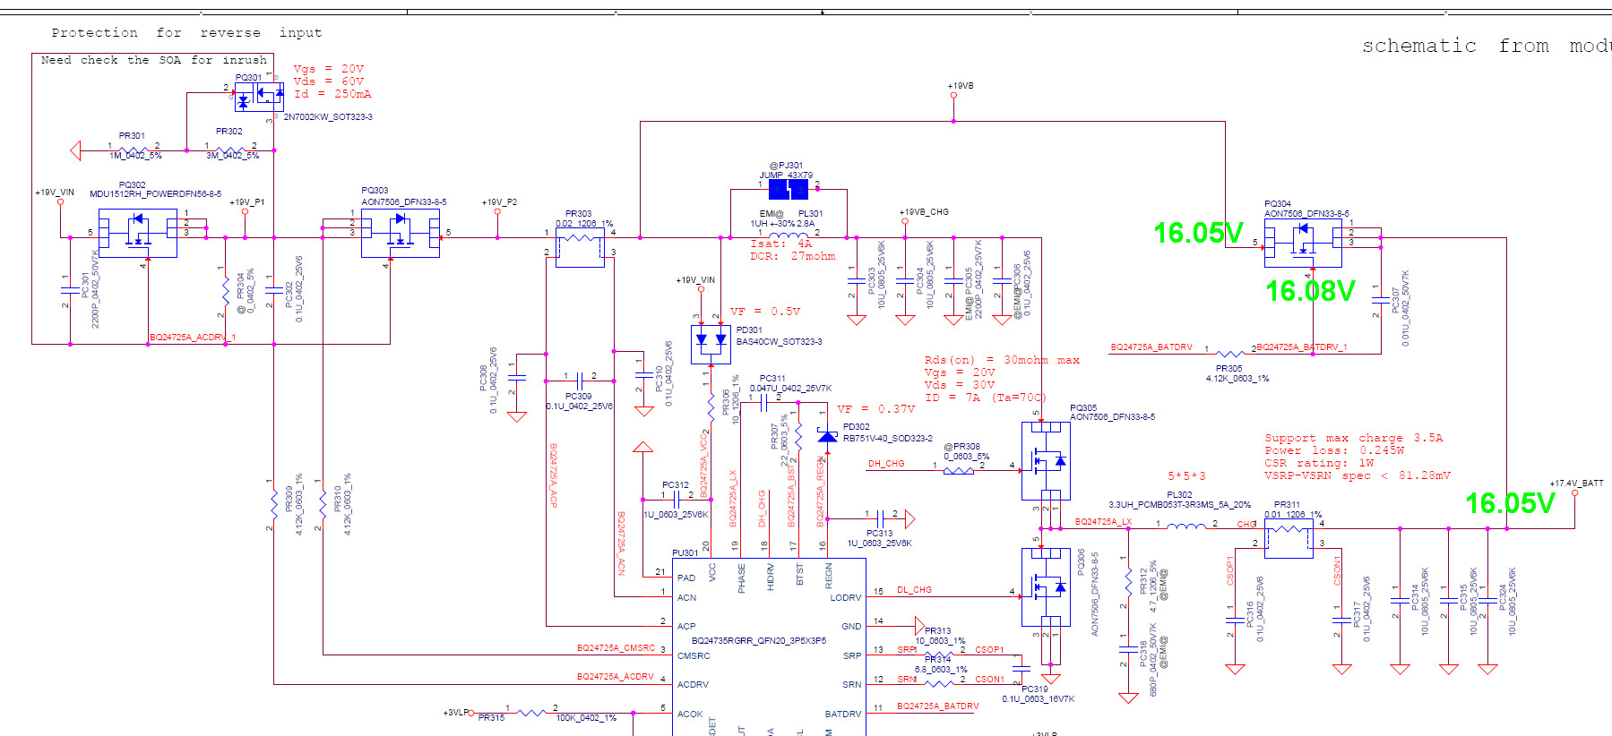Click the DH_CHG net label

(x=886, y=464)
